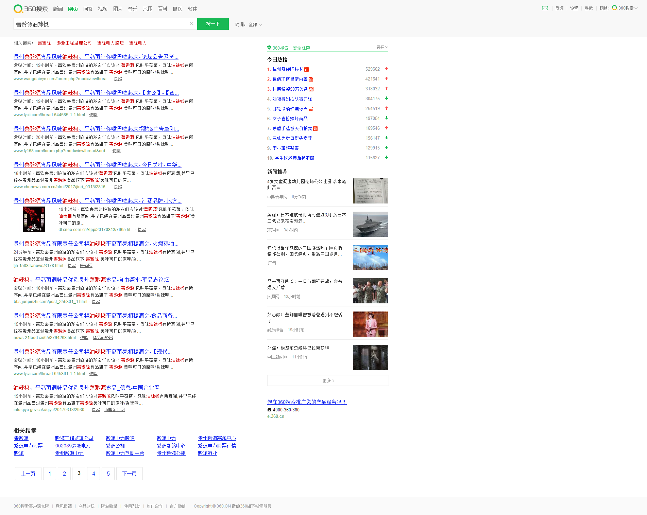Open 想在360搜索推广您的产品服务吗 link

tap(307, 402)
